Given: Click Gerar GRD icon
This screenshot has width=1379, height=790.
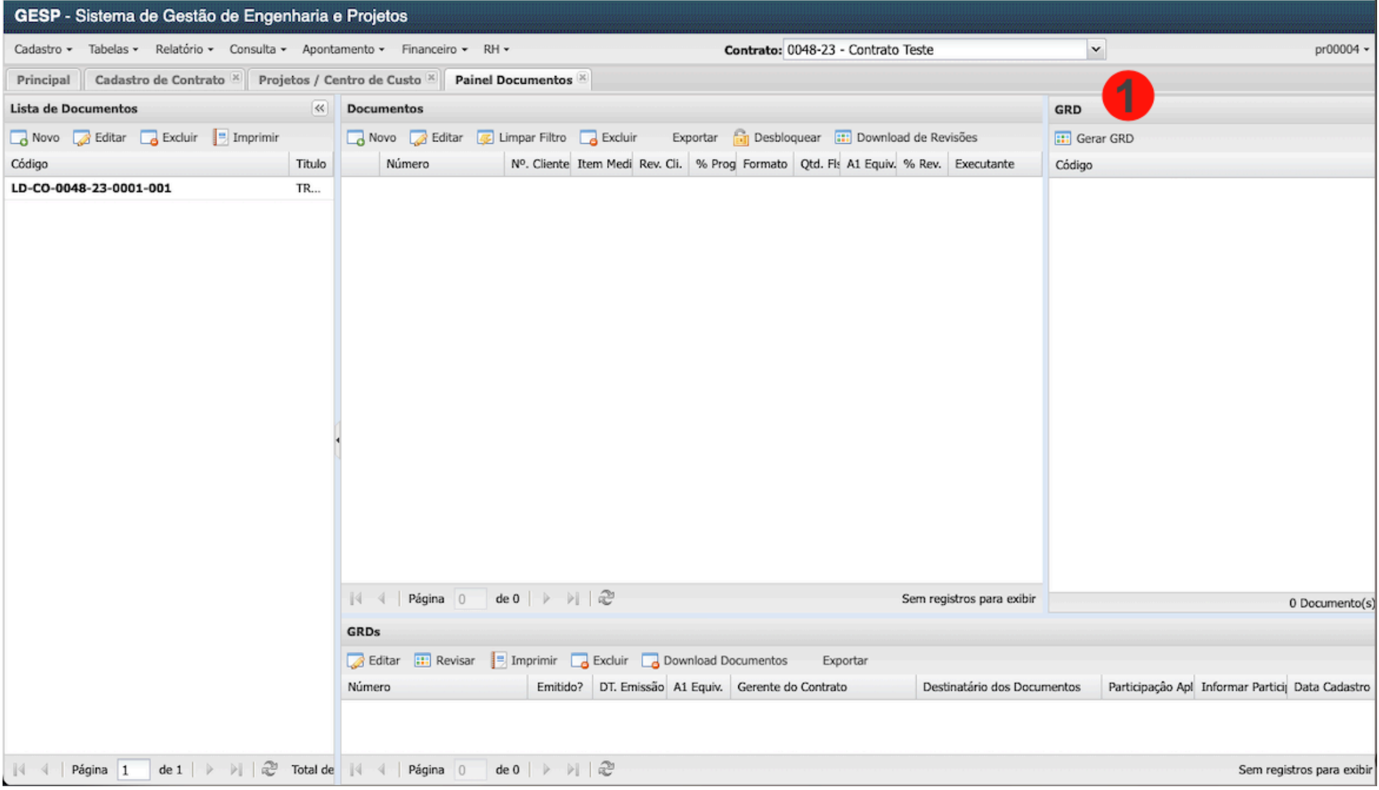Looking at the screenshot, I should 1062,138.
